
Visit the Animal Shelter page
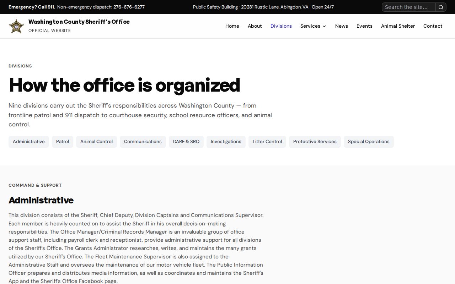pyautogui.click(x=398, y=26)
